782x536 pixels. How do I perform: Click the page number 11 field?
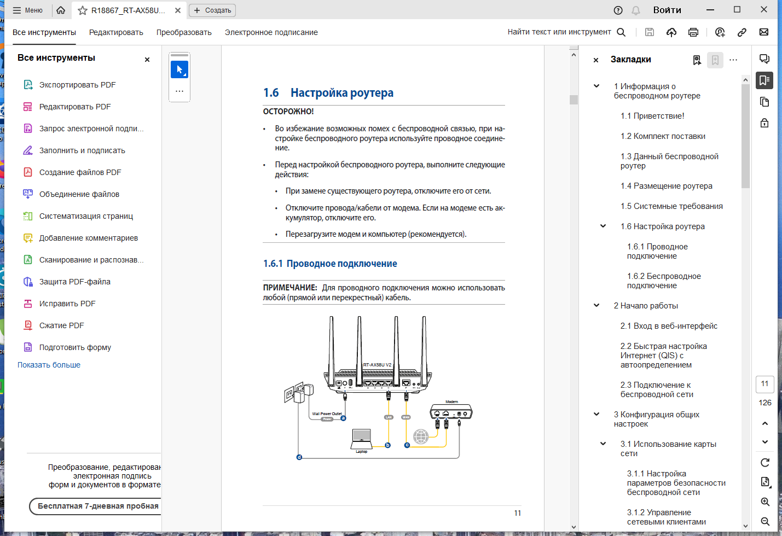coord(764,384)
